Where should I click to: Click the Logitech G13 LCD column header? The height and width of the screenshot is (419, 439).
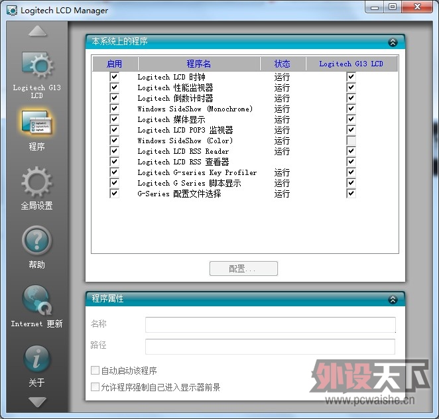[351, 64]
